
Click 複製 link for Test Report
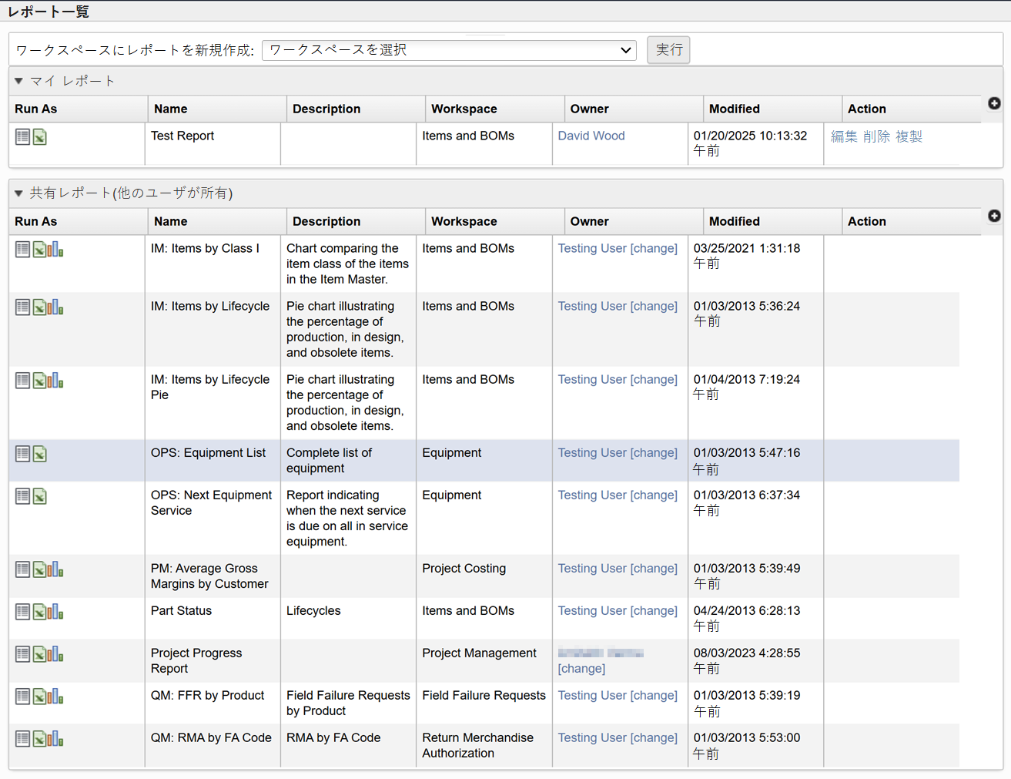tap(909, 136)
